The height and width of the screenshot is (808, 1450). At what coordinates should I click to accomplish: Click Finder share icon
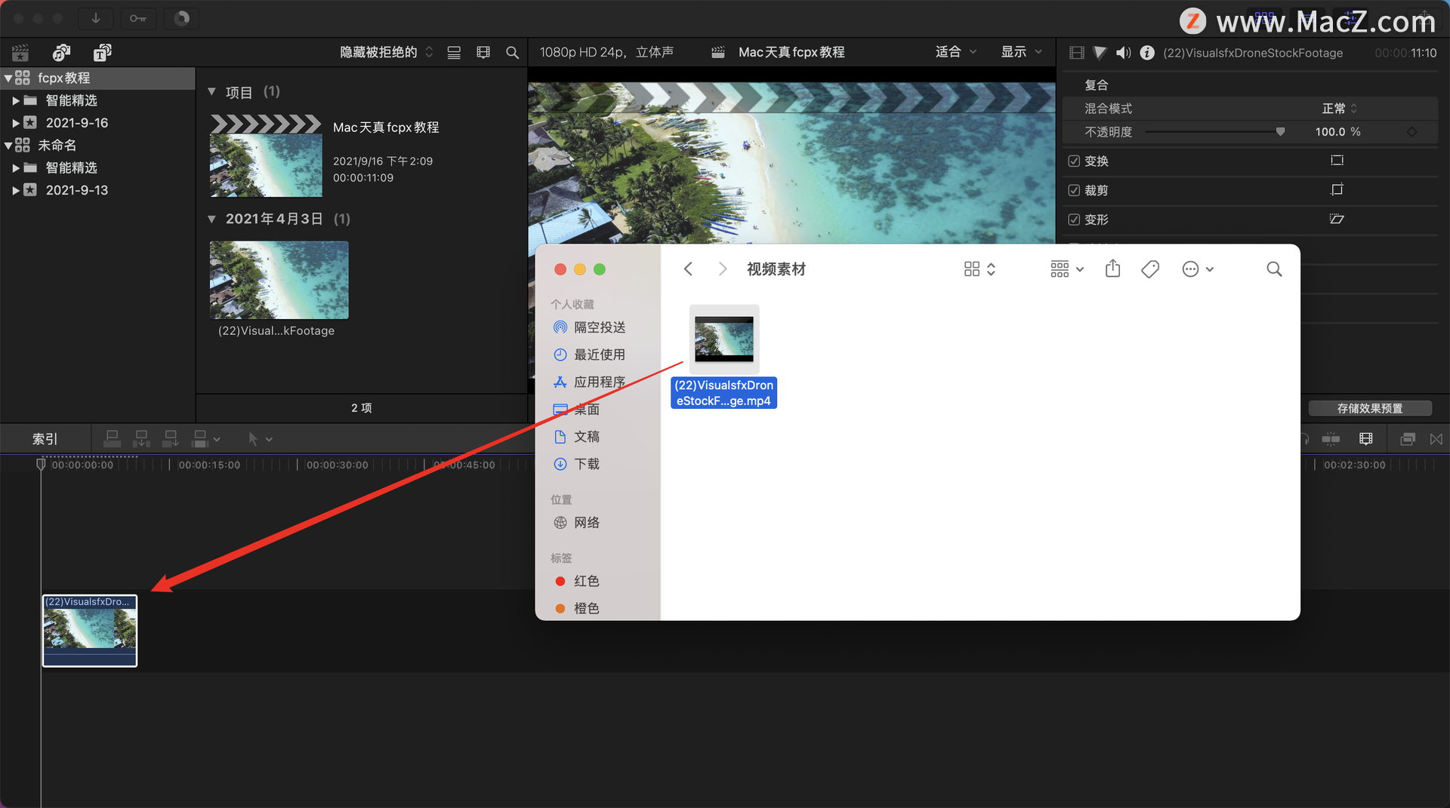pyautogui.click(x=1112, y=269)
